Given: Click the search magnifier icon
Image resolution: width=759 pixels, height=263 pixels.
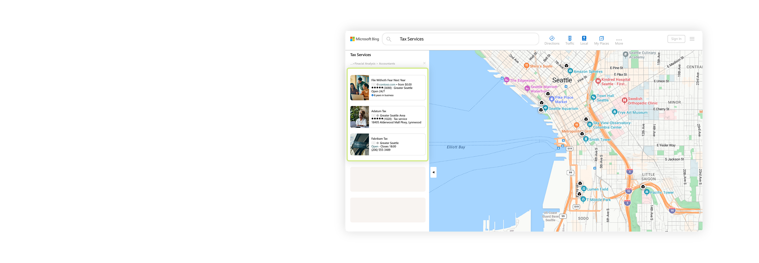Looking at the screenshot, I should point(389,39).
